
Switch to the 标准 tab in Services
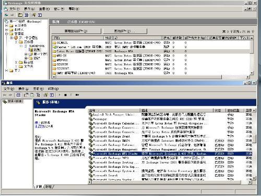click(x=49, y=187)
